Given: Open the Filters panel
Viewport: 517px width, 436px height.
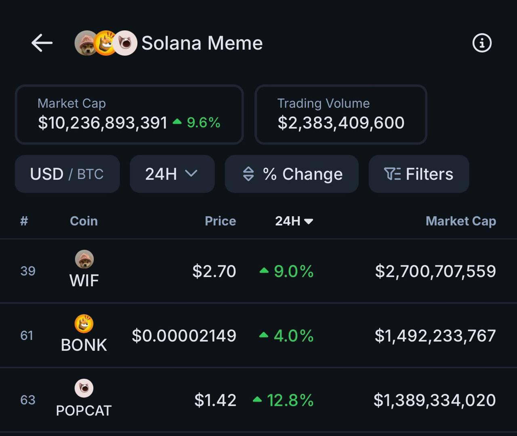Looking at the screenshot, I should 429,174.
